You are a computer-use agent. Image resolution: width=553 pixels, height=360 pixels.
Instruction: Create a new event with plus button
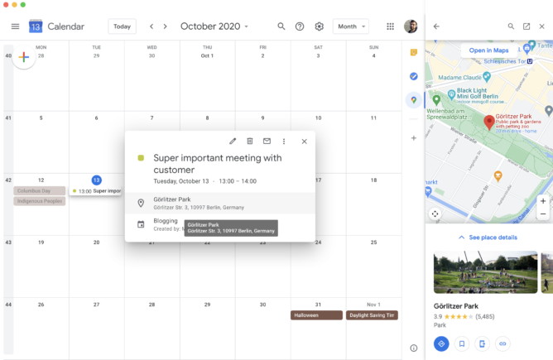pyautogui.click(x=24, y=57)
